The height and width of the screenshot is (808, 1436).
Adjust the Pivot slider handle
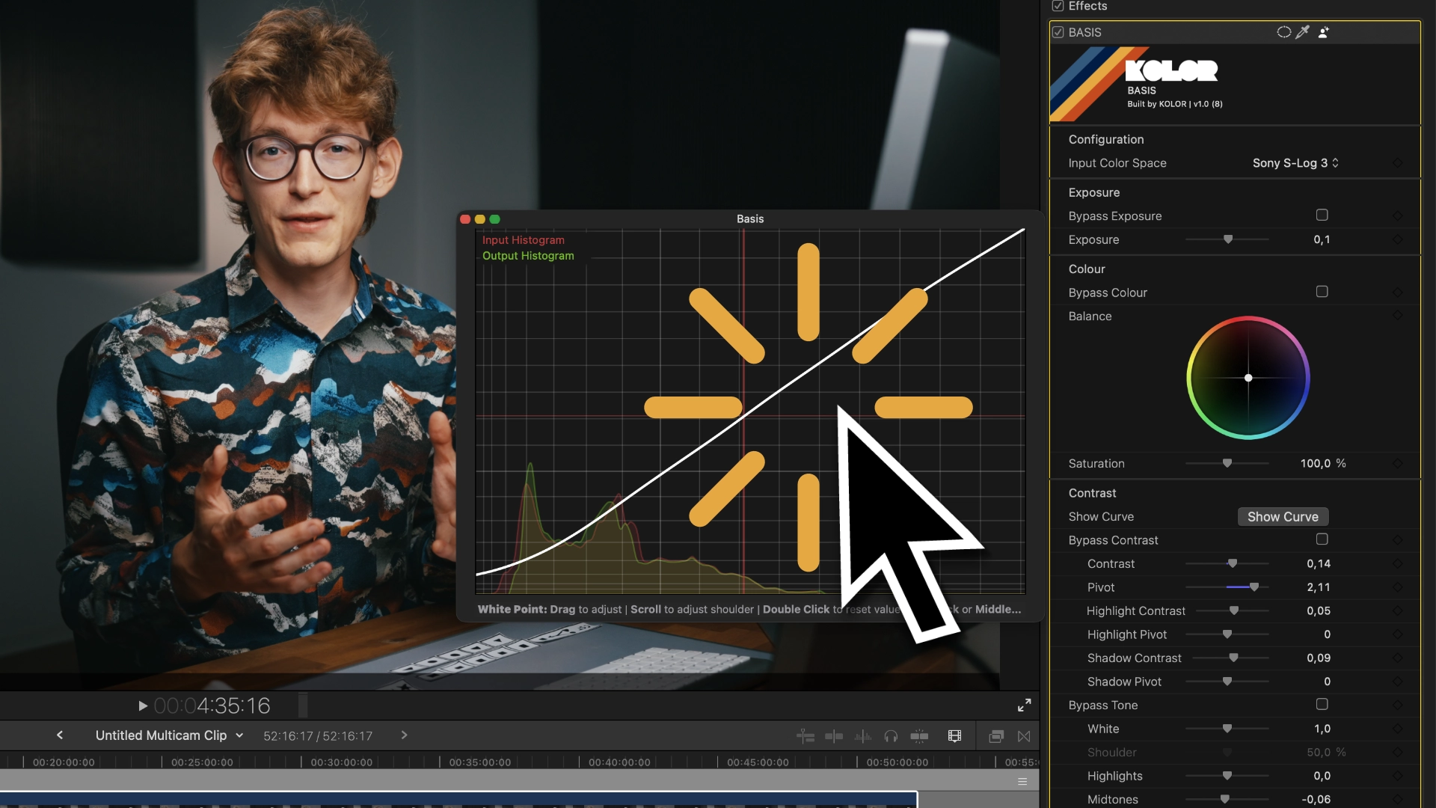pos(1254,587)
